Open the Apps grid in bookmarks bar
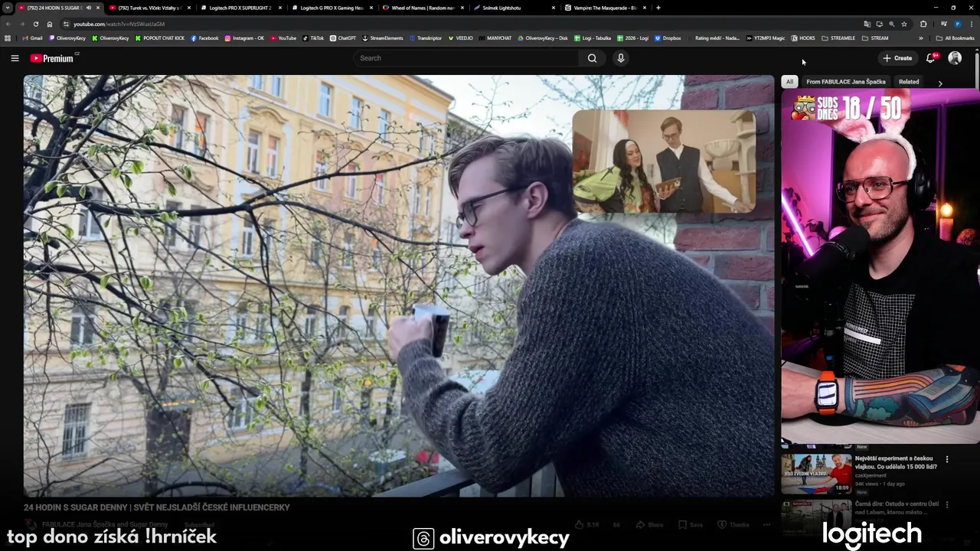 (x=8, y=38)
